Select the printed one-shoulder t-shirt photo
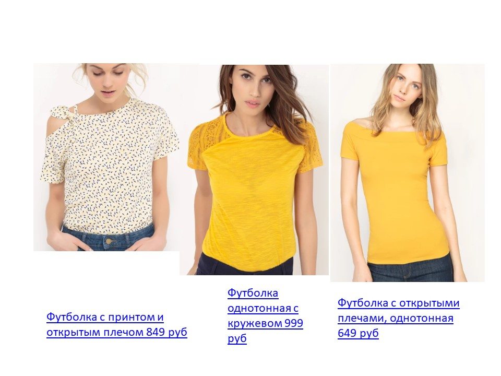The image size is (501, 376). 106,157
